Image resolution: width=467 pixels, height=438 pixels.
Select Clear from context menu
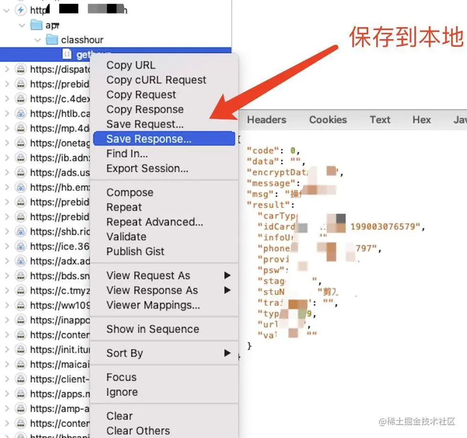click(119, 416)
